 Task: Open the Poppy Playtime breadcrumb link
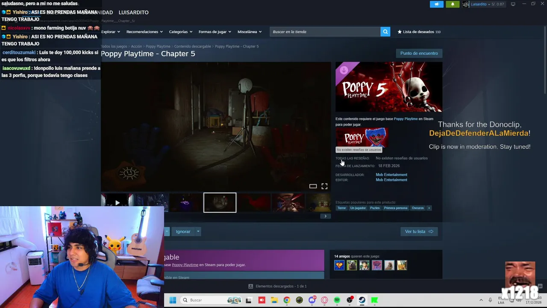(158, 46)
